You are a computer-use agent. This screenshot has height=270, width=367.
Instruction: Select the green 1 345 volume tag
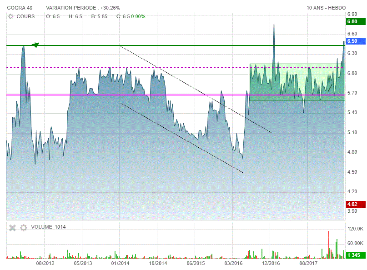[x=356, y=255]
